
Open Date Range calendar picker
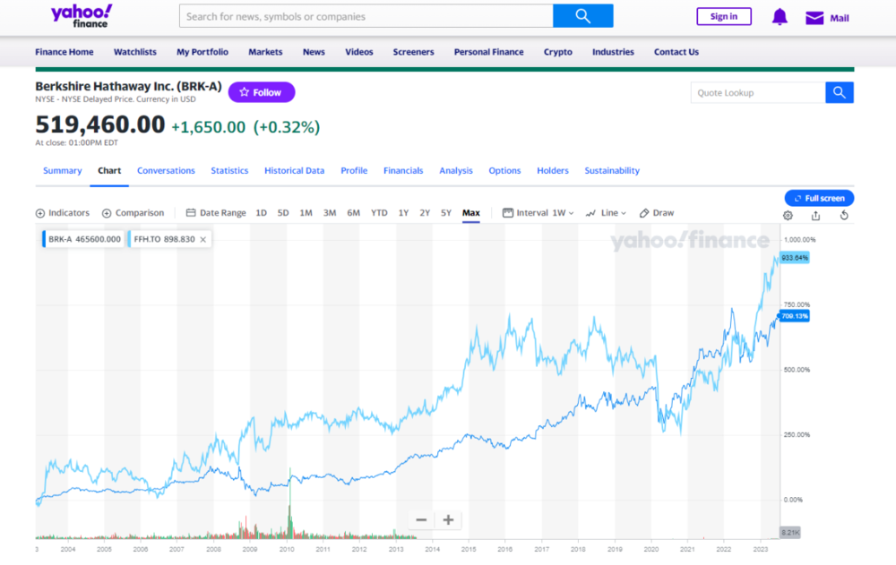tap(216, 212)
